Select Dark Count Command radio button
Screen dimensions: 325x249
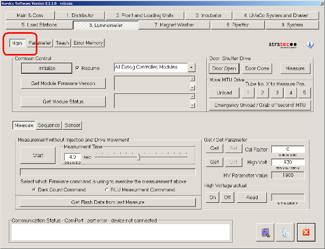point(34,190)
